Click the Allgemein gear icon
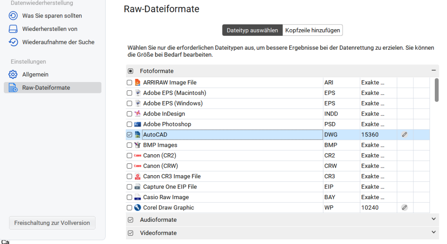Screen dimensions: 447x244 13,74
